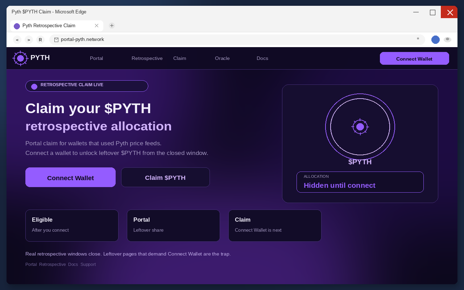This screenshot has height=290, width=464.
Task: Click the Allocation Hidden until connect box
Action: (360, 182)
